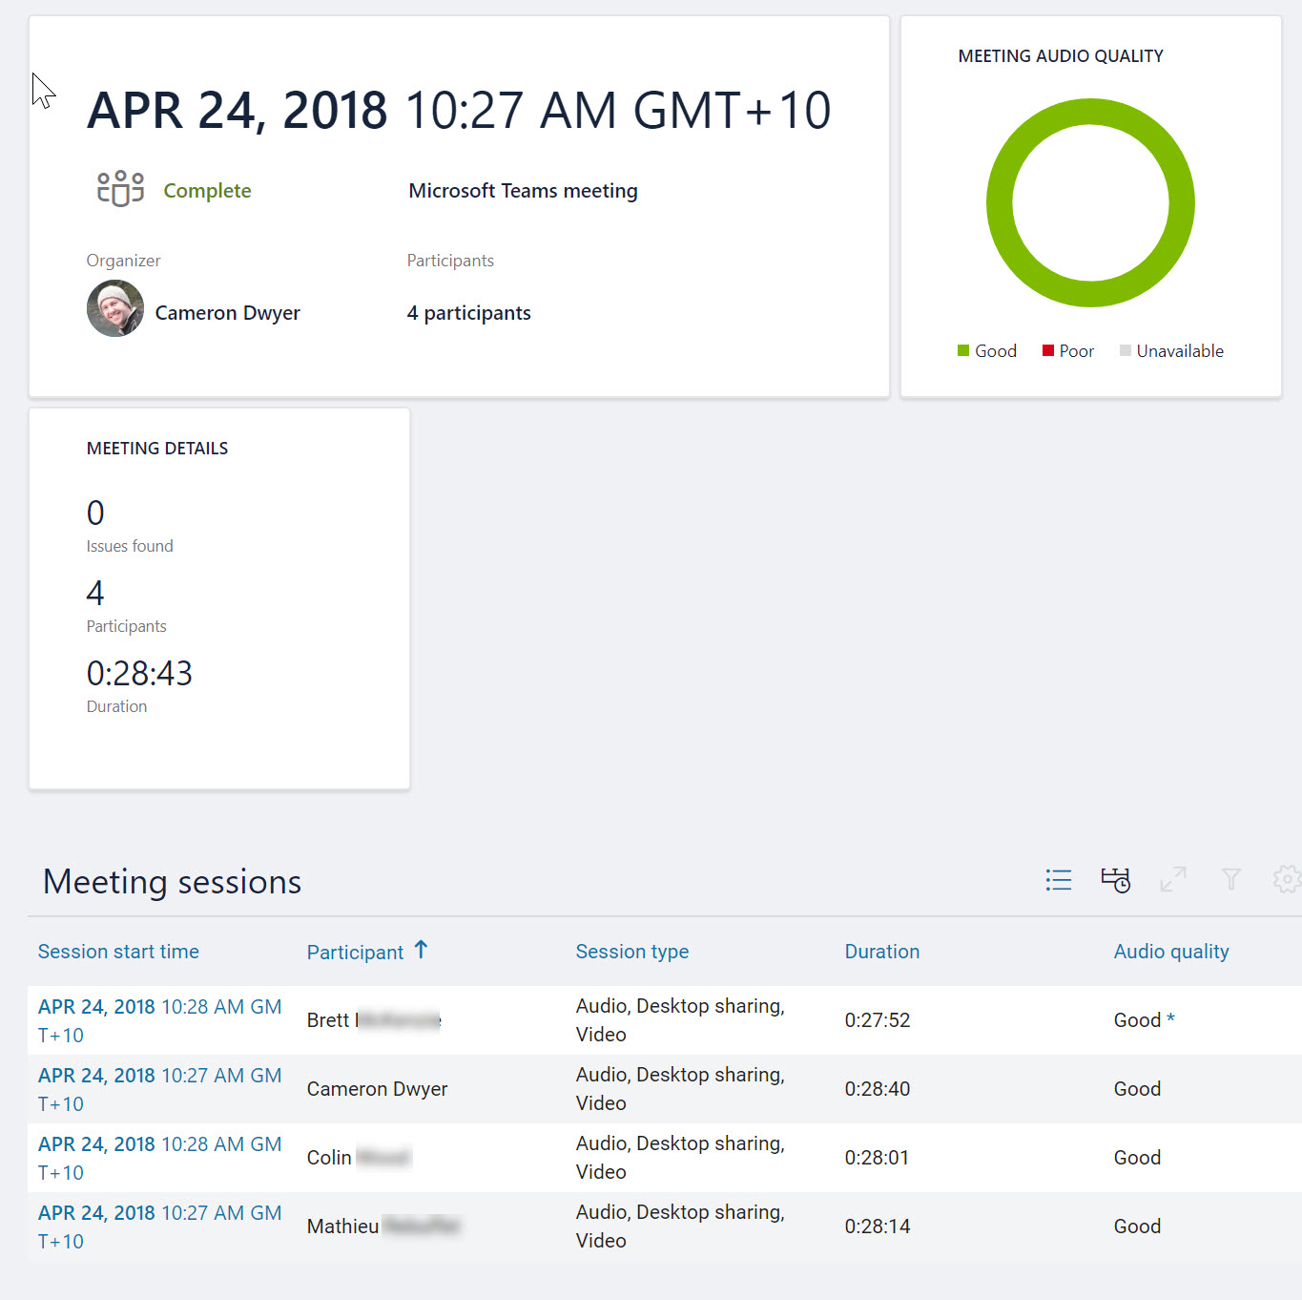
Task: Click the gray Unavailable legend swatch
Action: pos(1126,350)
